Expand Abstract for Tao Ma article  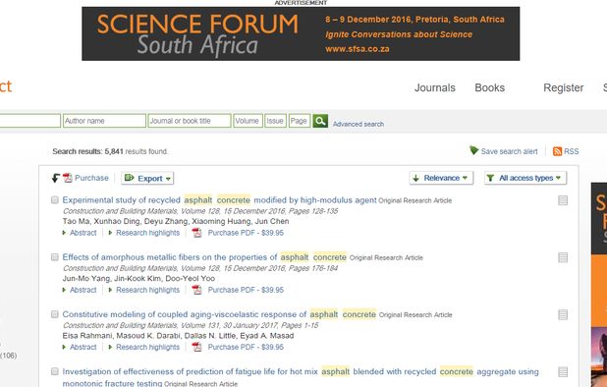80,233
